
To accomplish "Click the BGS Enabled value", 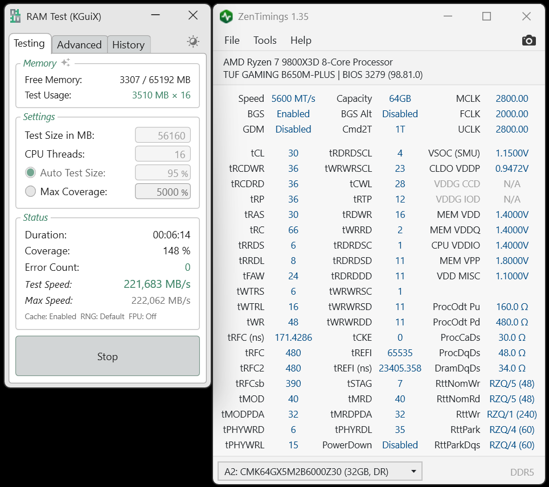I will tap(293, 114).
